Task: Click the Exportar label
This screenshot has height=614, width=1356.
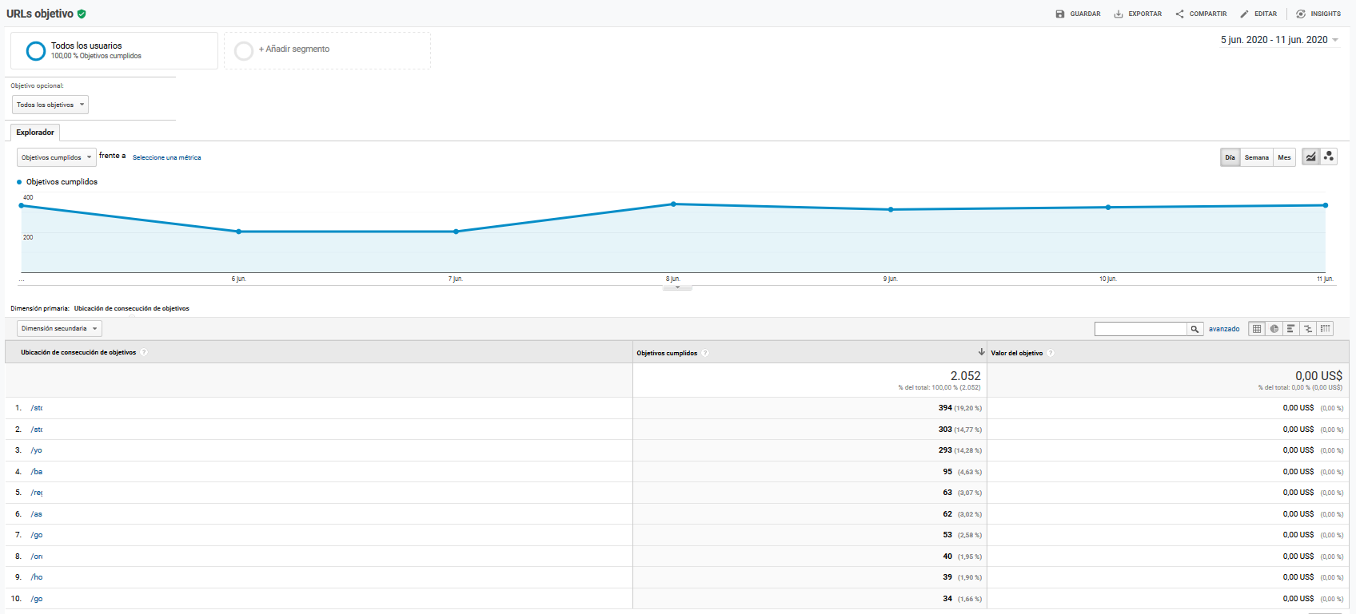Action: (x=1145, y=14)
